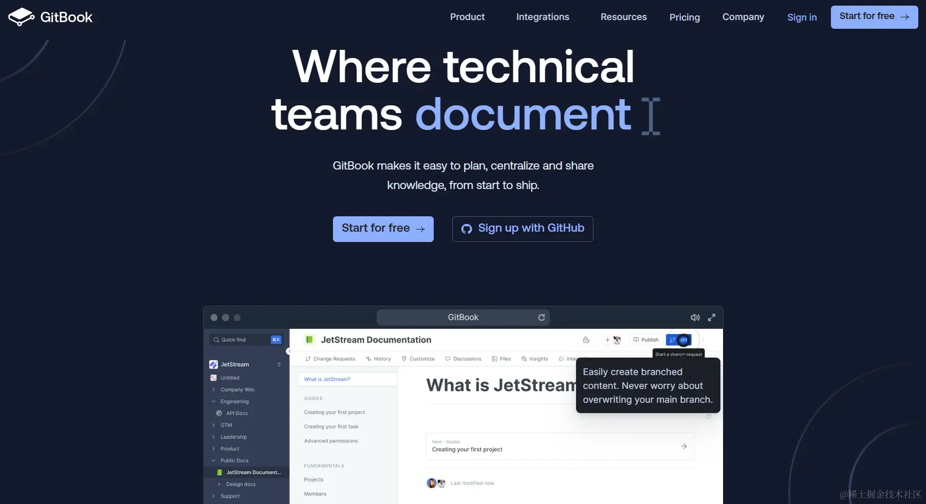Expand the Design docs item
Screen dimensions: 926x504
tap(219, 484)
